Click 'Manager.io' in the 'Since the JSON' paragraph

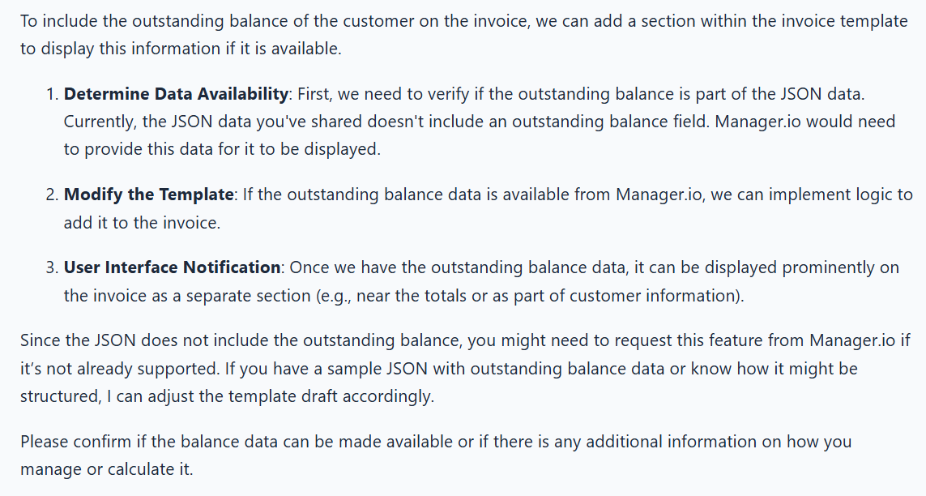point(852,340)
